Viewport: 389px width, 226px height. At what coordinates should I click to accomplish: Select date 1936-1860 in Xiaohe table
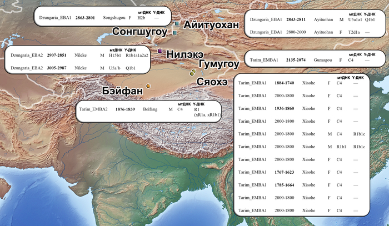[285, 108]
